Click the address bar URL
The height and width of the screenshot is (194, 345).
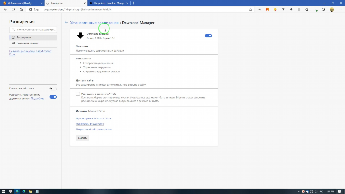[x=77, y=10]
